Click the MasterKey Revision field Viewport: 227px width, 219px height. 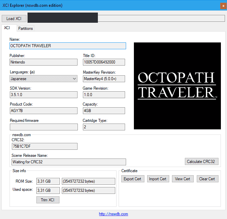coord(104,79)
